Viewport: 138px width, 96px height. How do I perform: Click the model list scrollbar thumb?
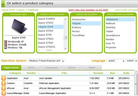(x=65, y=37)
